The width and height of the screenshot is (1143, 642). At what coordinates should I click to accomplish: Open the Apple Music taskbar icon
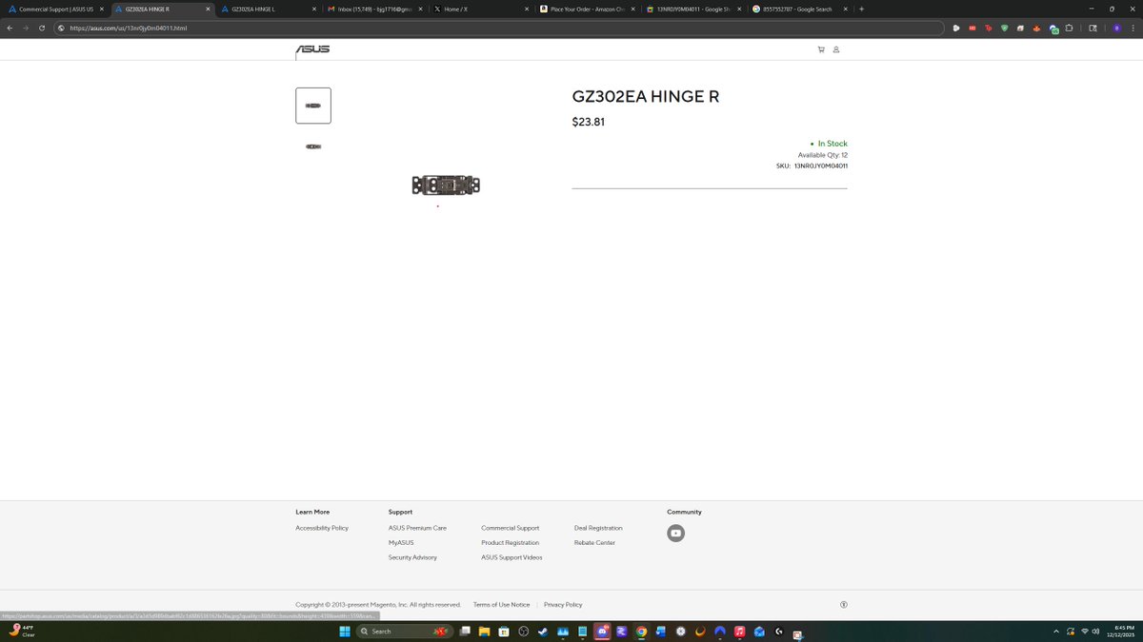[739, 632]
